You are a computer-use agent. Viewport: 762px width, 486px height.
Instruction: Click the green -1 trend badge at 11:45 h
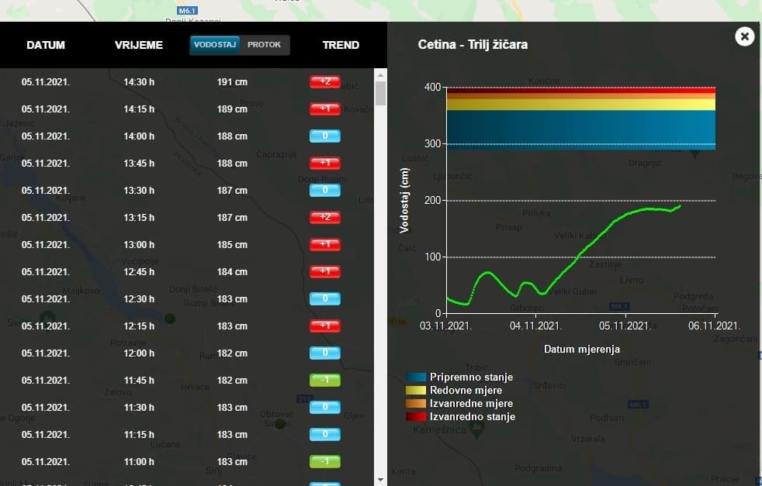pyautogui.click(x=325, y=380)
